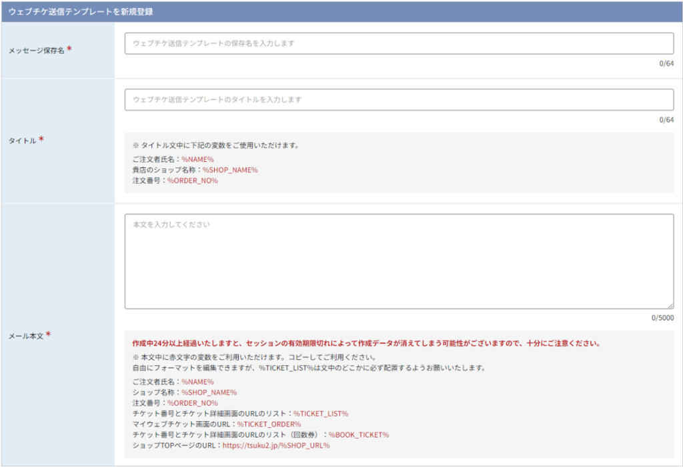The image size is (683, 467).
Task: Select %SHOP_NAME% in the メール本文 variable list
Action: coord(209,392)
